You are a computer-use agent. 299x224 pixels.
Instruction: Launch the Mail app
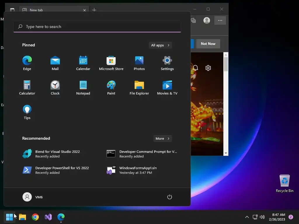55,63
